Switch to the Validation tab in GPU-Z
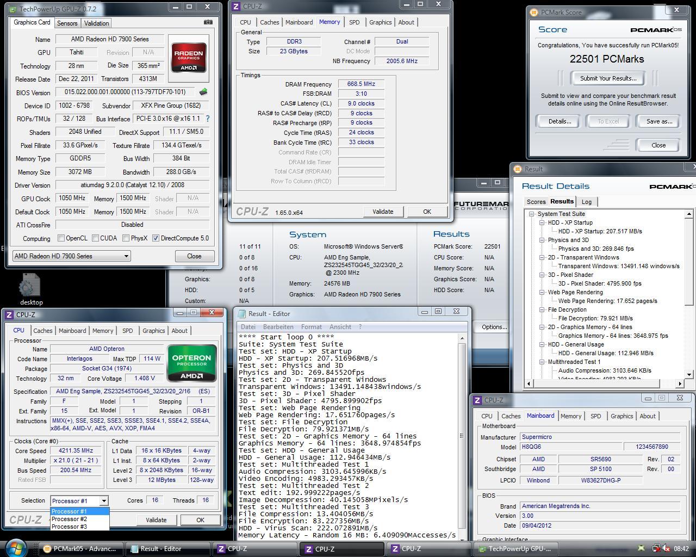The image size is (696, 557). pos(97,23)
